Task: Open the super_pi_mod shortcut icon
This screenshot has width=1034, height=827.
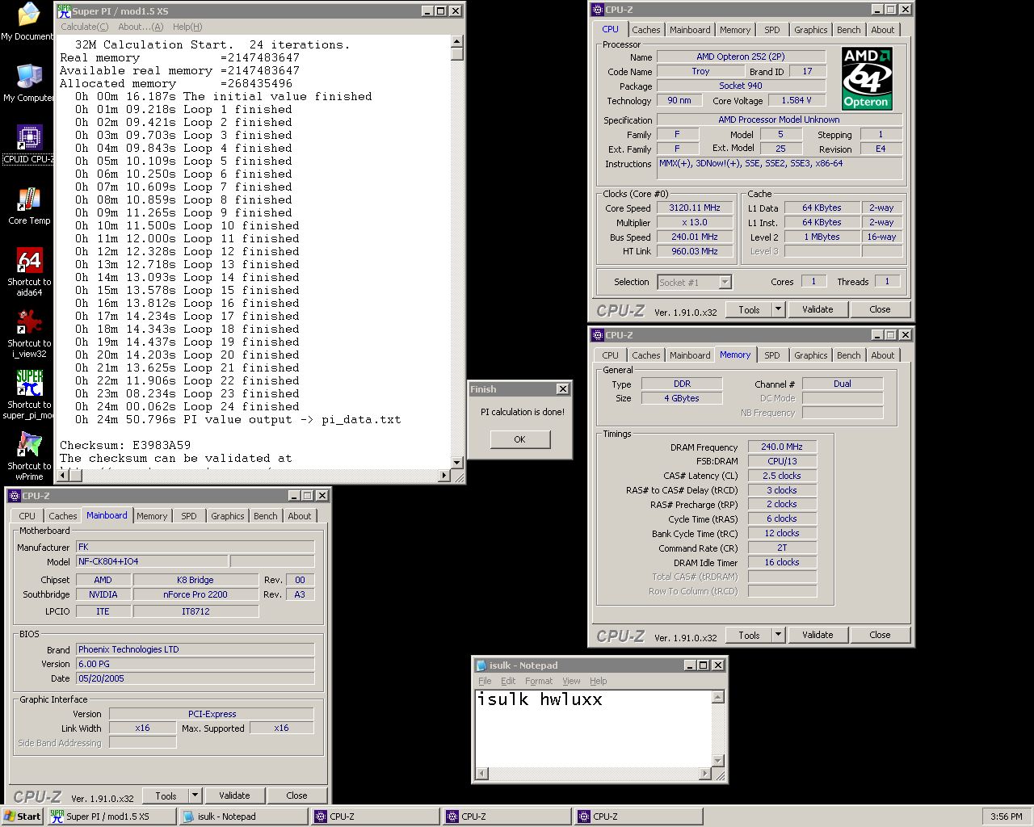Action: coord(29,395)
